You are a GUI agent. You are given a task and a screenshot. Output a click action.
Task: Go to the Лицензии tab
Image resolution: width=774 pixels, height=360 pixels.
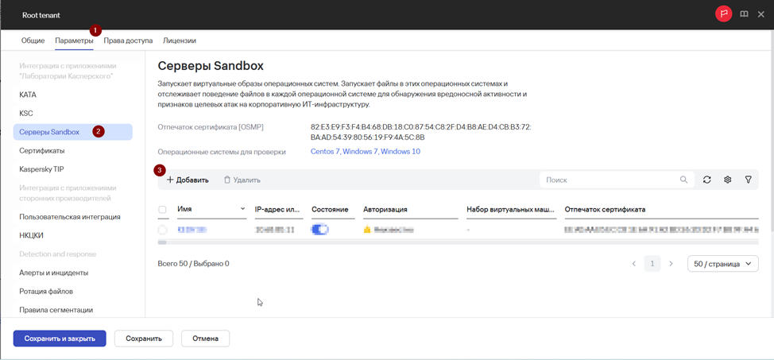180,41
